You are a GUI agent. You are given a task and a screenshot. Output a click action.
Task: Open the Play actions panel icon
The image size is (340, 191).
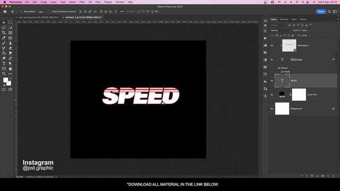pos(265,38)
